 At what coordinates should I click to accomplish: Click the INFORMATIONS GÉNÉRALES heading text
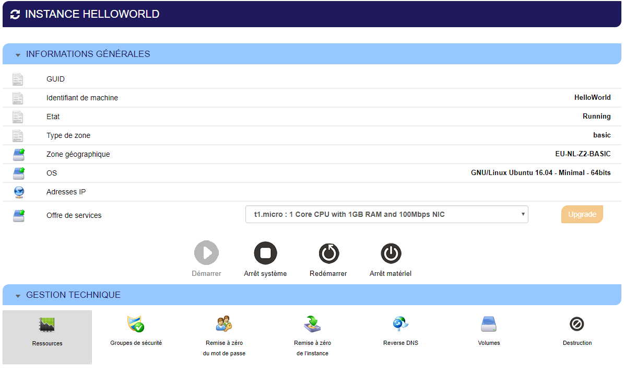coord(88,54)
